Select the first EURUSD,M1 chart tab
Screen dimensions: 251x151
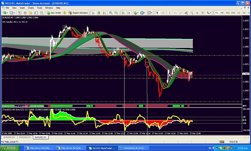[x=9, y=137]
